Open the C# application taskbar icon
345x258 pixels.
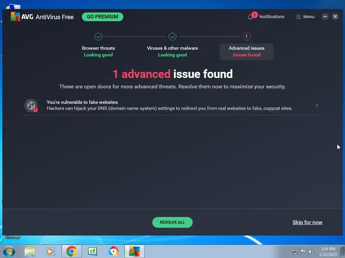point(93,251)
